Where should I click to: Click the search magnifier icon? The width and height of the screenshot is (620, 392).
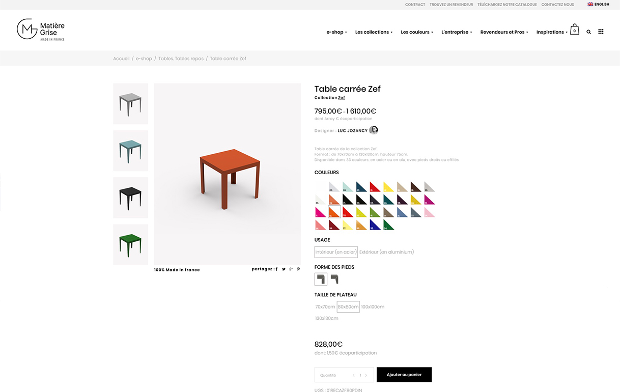pos(588,32)
